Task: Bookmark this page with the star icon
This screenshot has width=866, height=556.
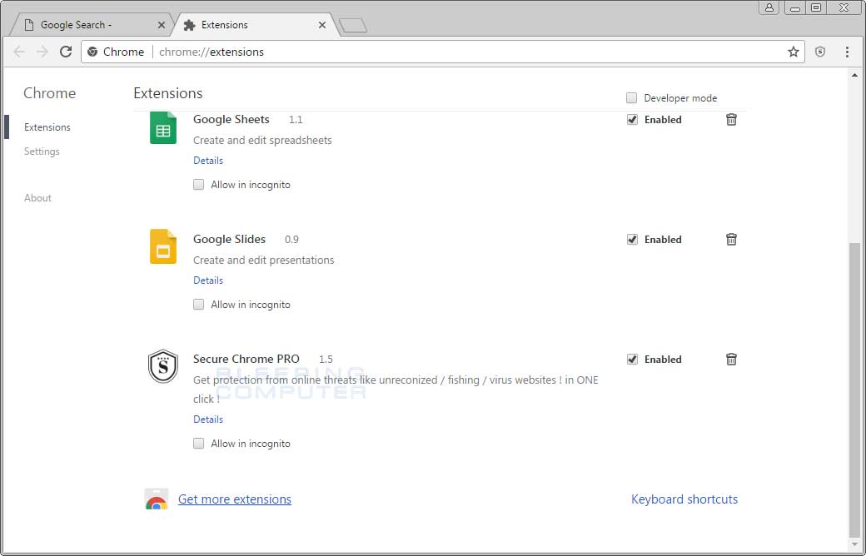Action: (x=793, y=52)
